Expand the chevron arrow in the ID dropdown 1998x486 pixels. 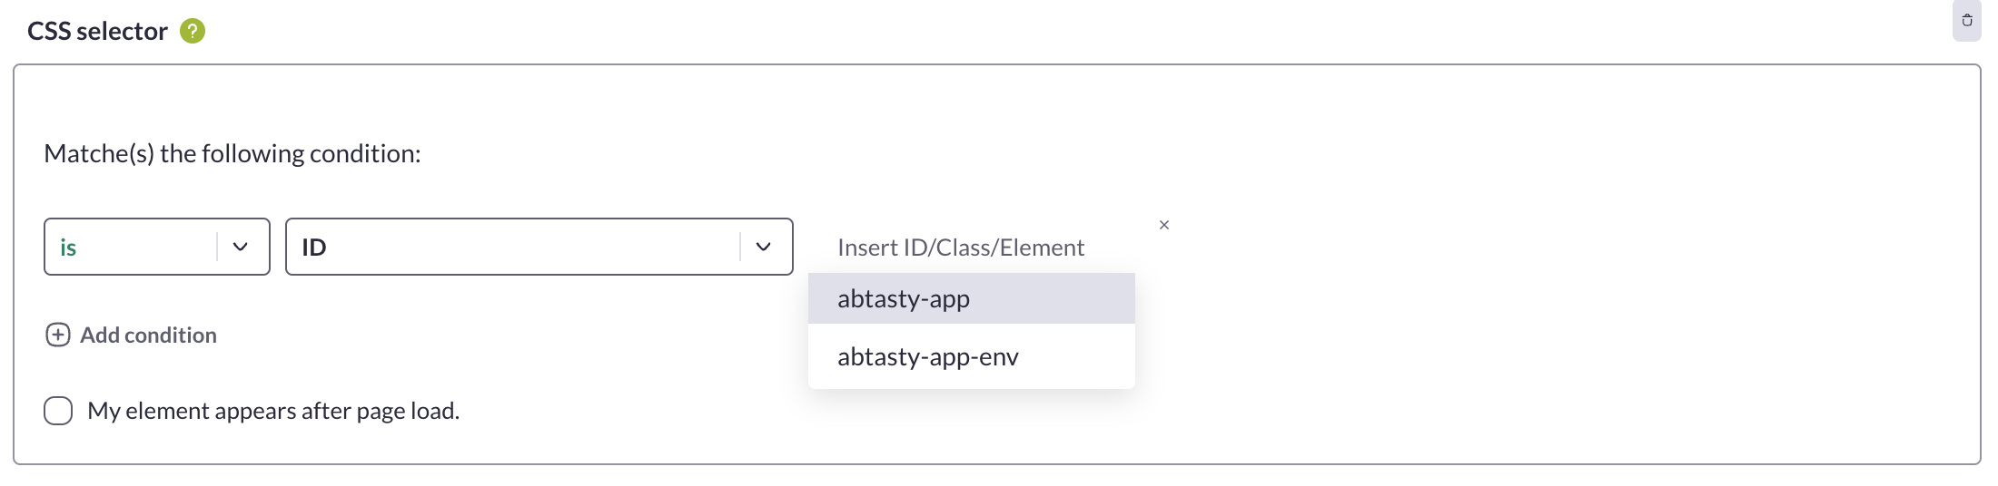(x=764, y=247)
